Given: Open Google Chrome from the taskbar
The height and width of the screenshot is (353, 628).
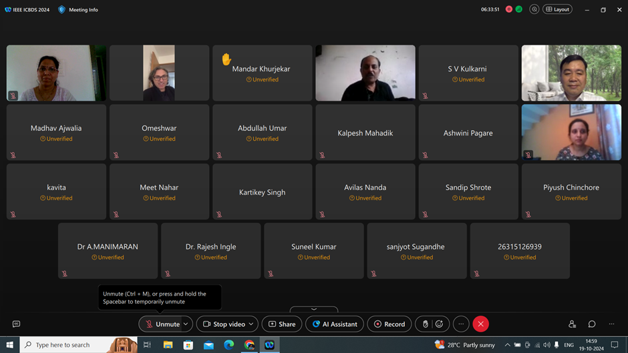Looking at the screenshot, I should pyautogui.click(x=249, y=344).
